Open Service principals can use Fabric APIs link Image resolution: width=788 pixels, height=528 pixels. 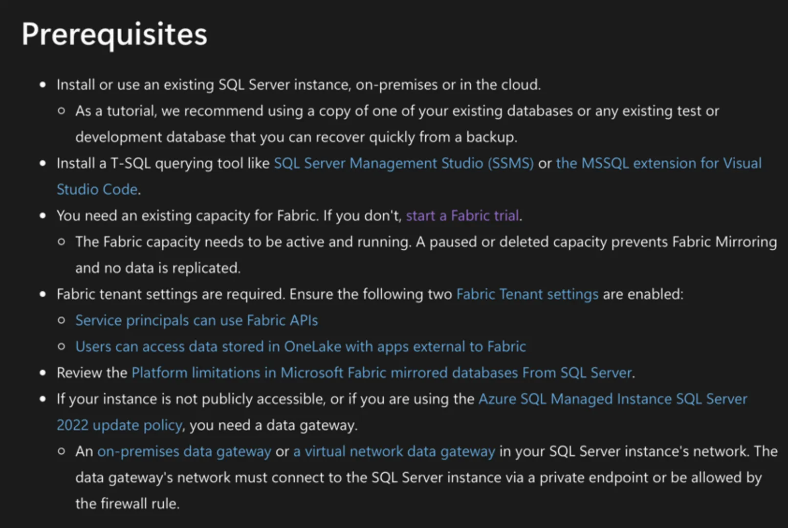(x=197, y=321)
